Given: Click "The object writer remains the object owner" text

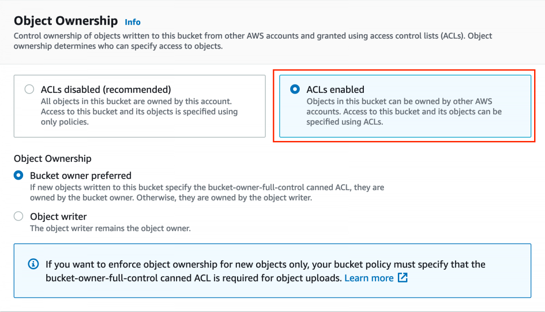Looking at the screenshot, I should (110, 228).
